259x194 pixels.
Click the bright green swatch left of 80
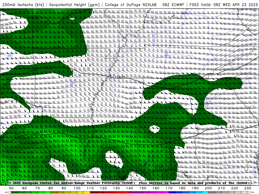(47, 192)
